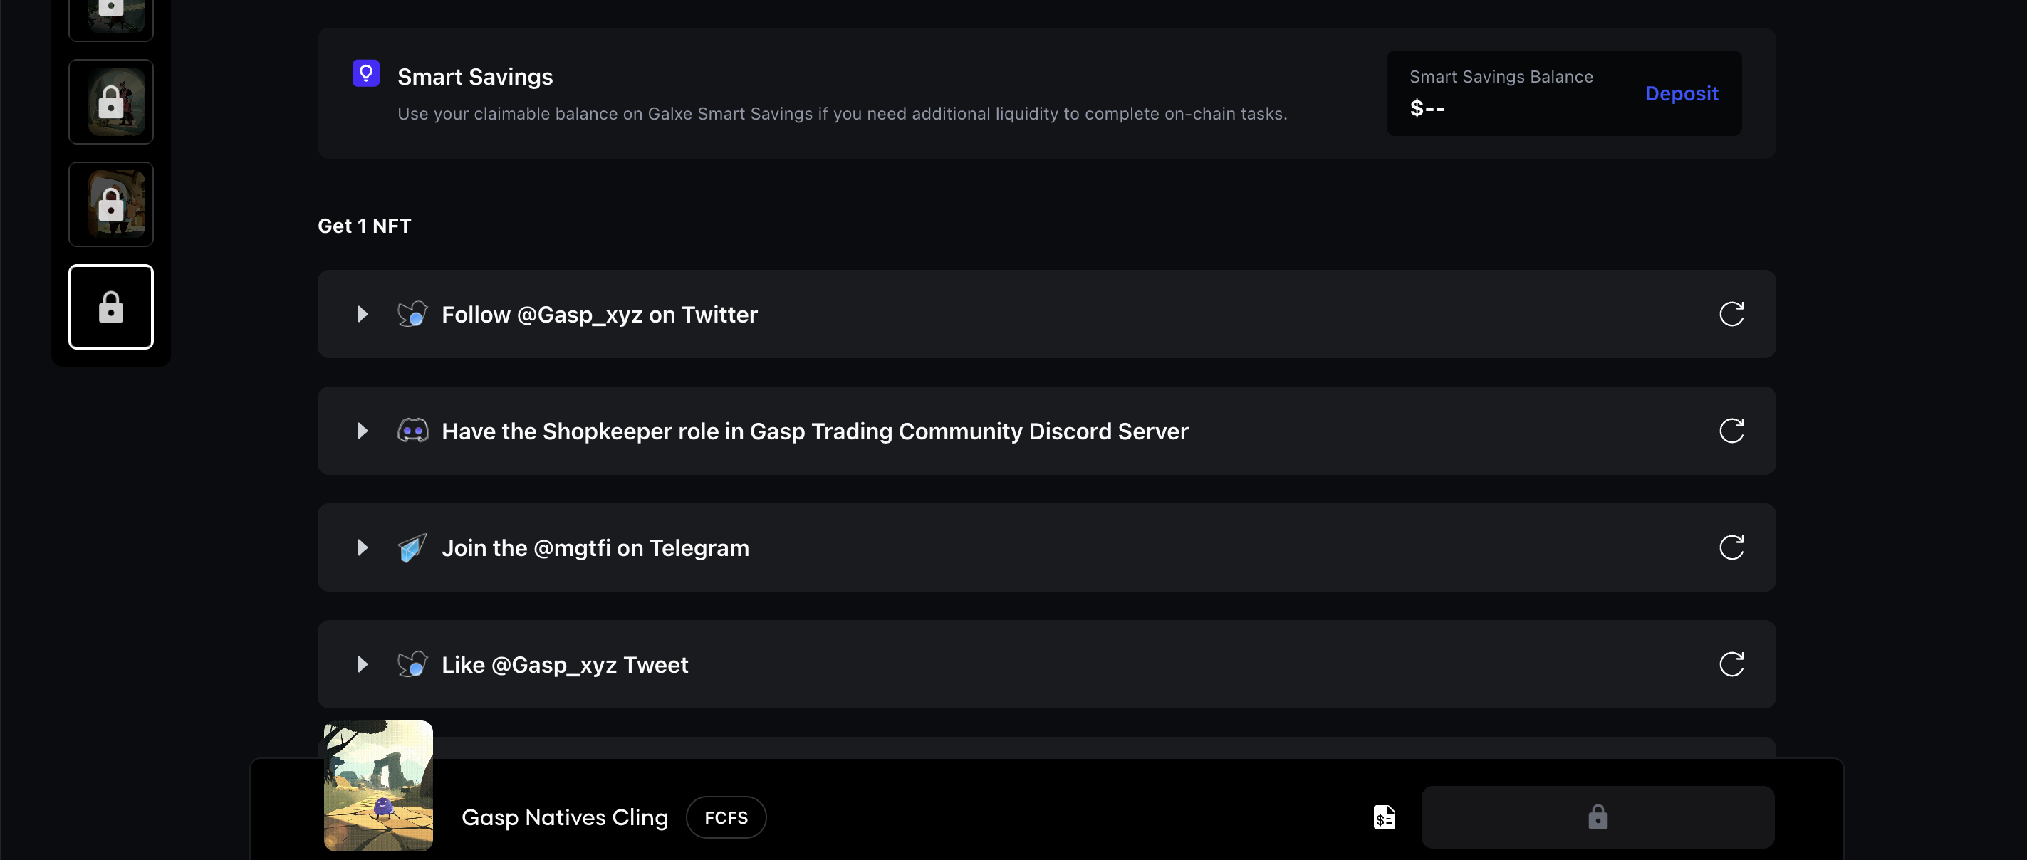Click the FCFS badge
Viewport: 2027px width, 860px height.
point(726,817)
